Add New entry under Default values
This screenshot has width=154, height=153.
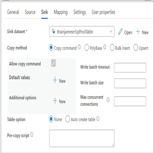[x=59, y=80]
